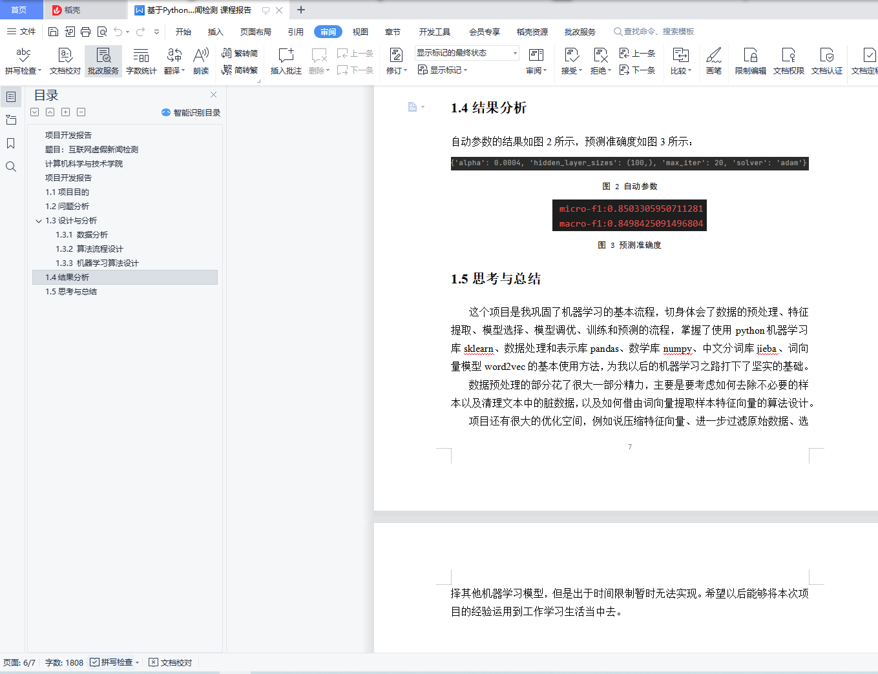Switch to the 插入 ribbon tab
This screenshot has width=878, height=674.
(x=216, y=32)
